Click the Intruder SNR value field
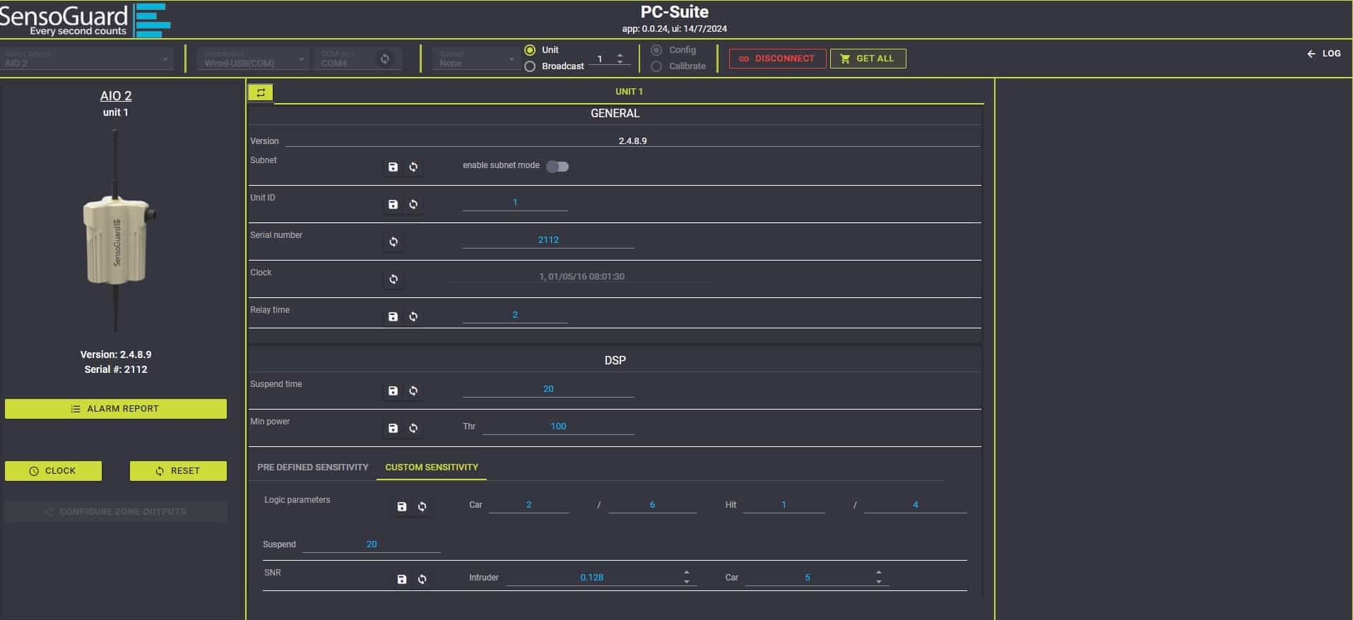This screenshot has width=1353, height=620. tap(591, 578)
